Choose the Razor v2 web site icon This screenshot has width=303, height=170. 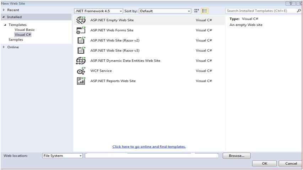pos(81,41)
